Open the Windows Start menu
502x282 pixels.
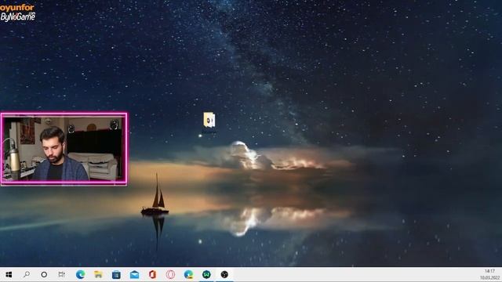click(x=9, y=275)
